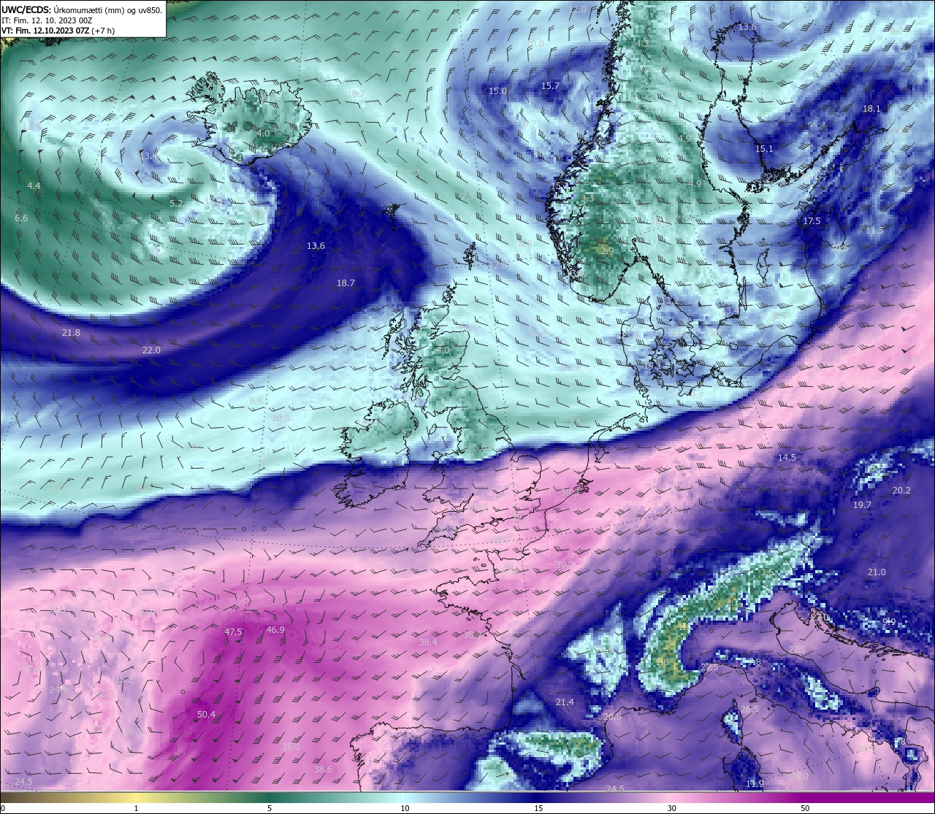Click the 5.6 value over England
Viewport: 935px width, 814px height.
click(480, 447)
